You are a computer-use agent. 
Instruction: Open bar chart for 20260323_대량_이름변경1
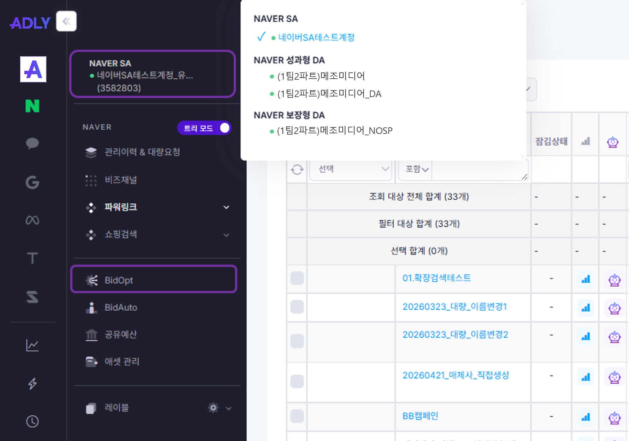click(586, 308)
